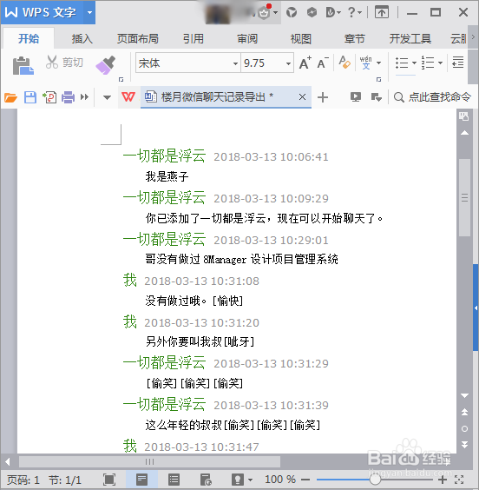
Task: Open the 引用 ribbon tab
Action: point(194,39)
